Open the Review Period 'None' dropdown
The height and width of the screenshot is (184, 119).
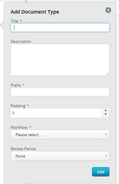(x=60, y=156)
